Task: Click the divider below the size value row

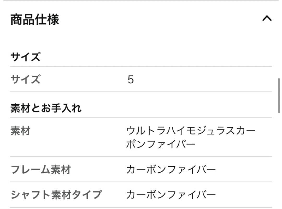Action: [141, 92]
